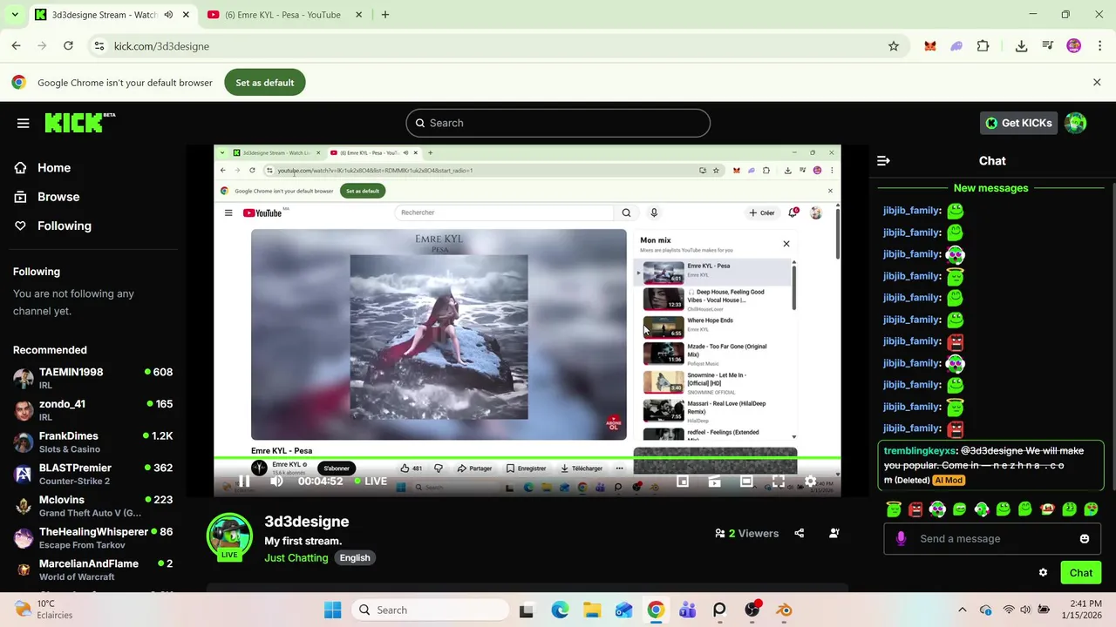Viewport: 1116px width, 627px height.
Task: Collapse the chat panel with arrow icon
Action: 883,160
